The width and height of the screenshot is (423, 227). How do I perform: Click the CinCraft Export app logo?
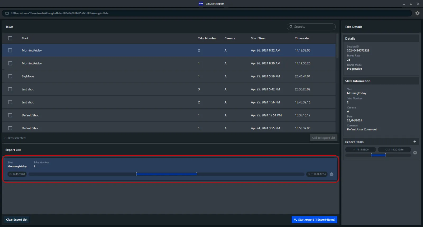click(201, 4)
